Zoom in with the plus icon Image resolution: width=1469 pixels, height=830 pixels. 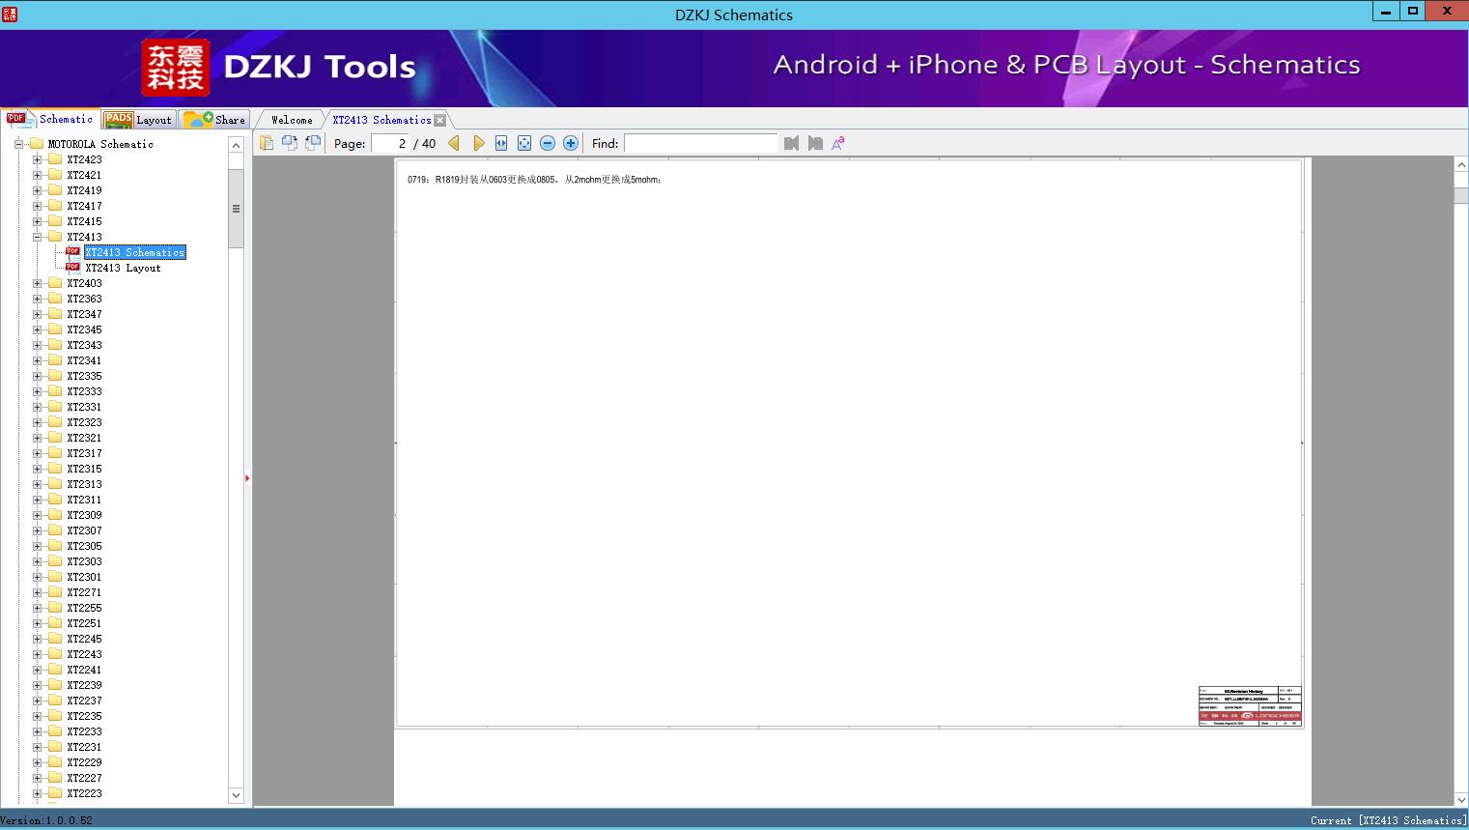[571, 143]
